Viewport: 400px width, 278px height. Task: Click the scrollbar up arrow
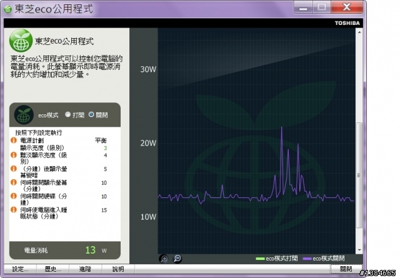(x=359, y=32)
